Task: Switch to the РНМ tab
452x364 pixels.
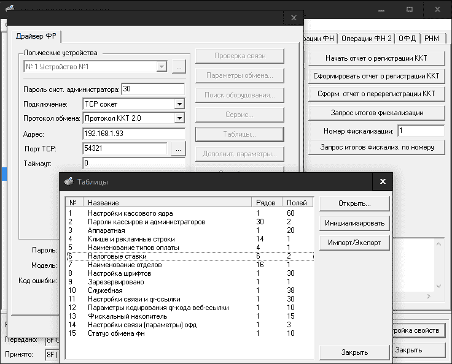Action: [x=432, y=39]
